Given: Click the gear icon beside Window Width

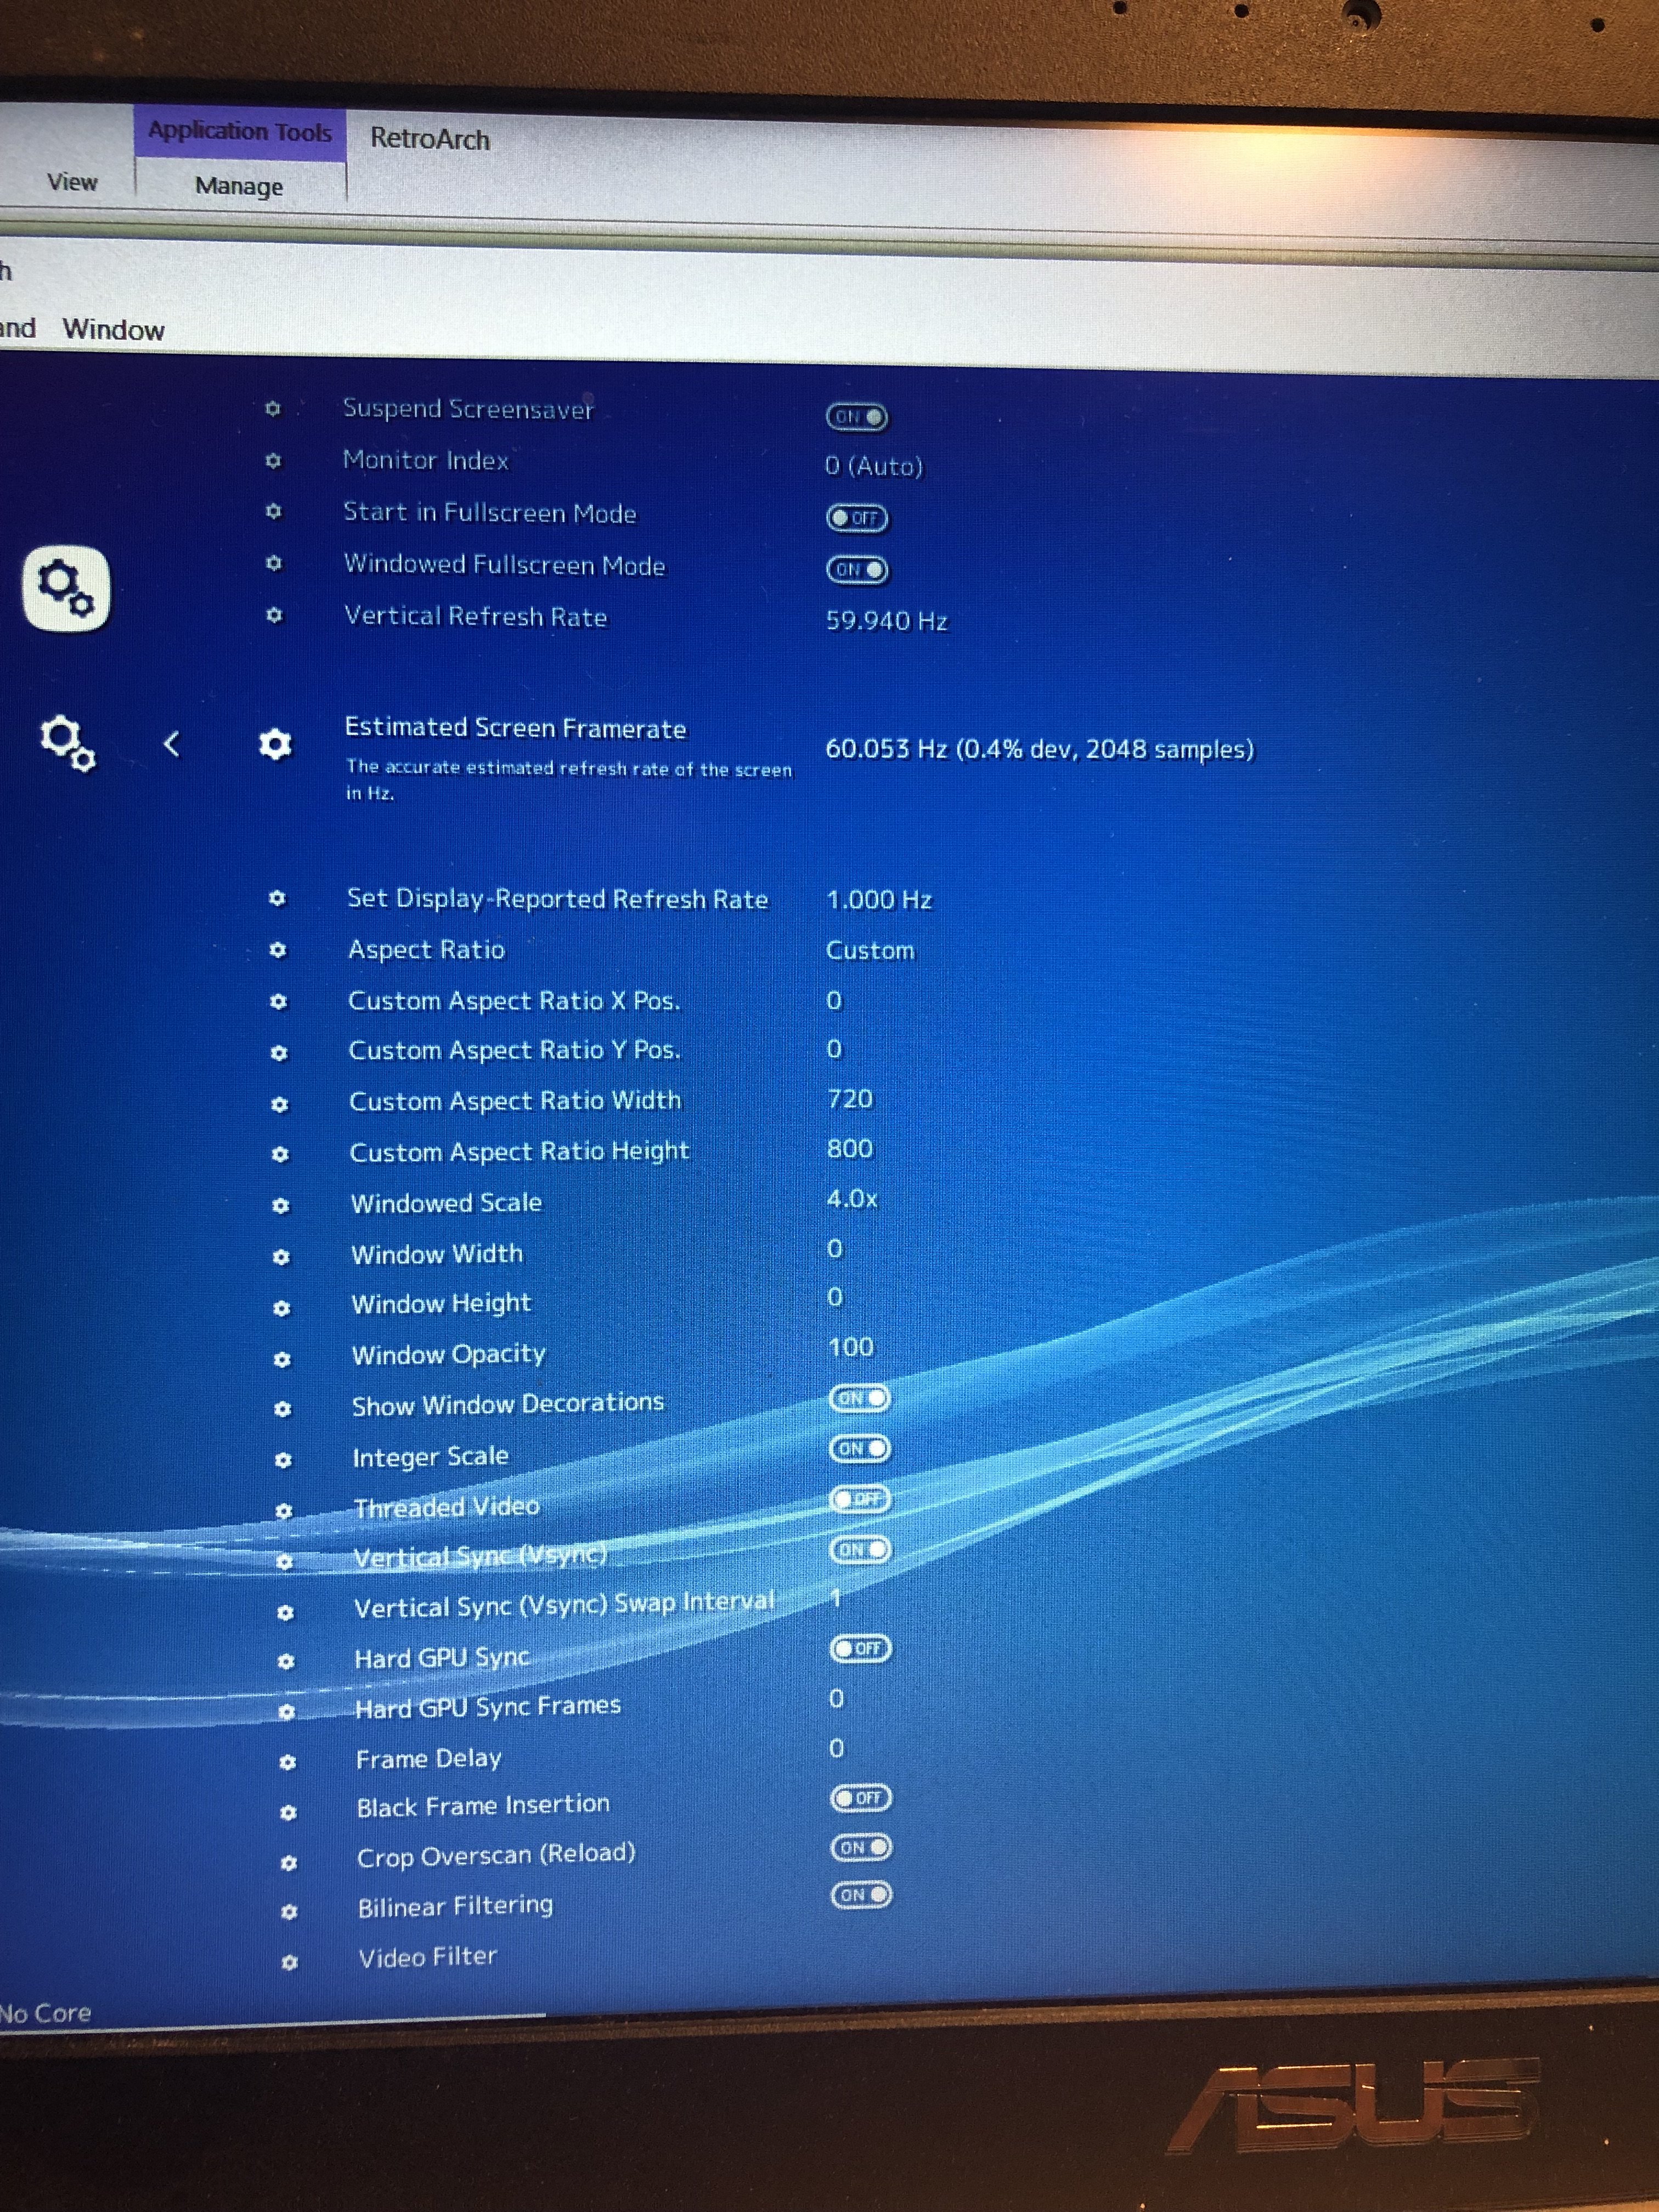Looking at the screenshot, I should (x=281, y=1257).
